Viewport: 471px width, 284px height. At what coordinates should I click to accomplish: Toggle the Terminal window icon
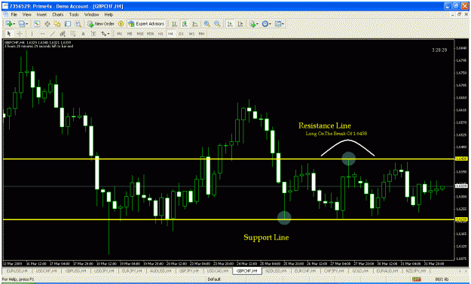[x=68, y=24]
